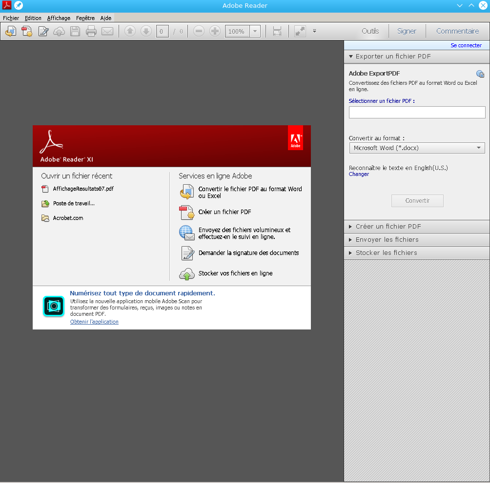Viewport: 490px width, 483px height.
Task: Collapse the 'Exporter un fichier PDF' section
Action: click(x=417, y=57)
